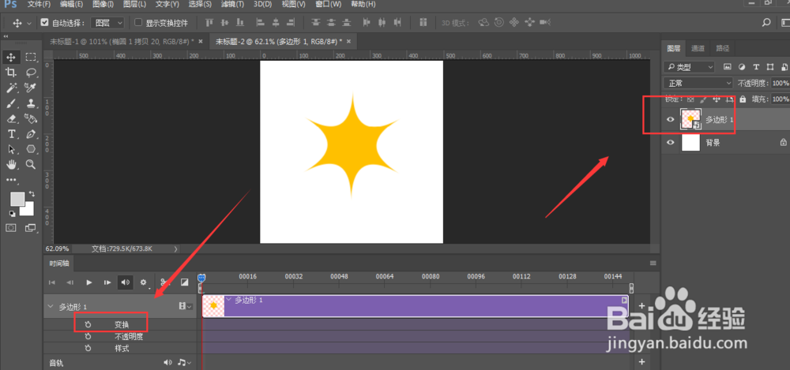Select the Move tool in the toolbox

pos(11,57)
